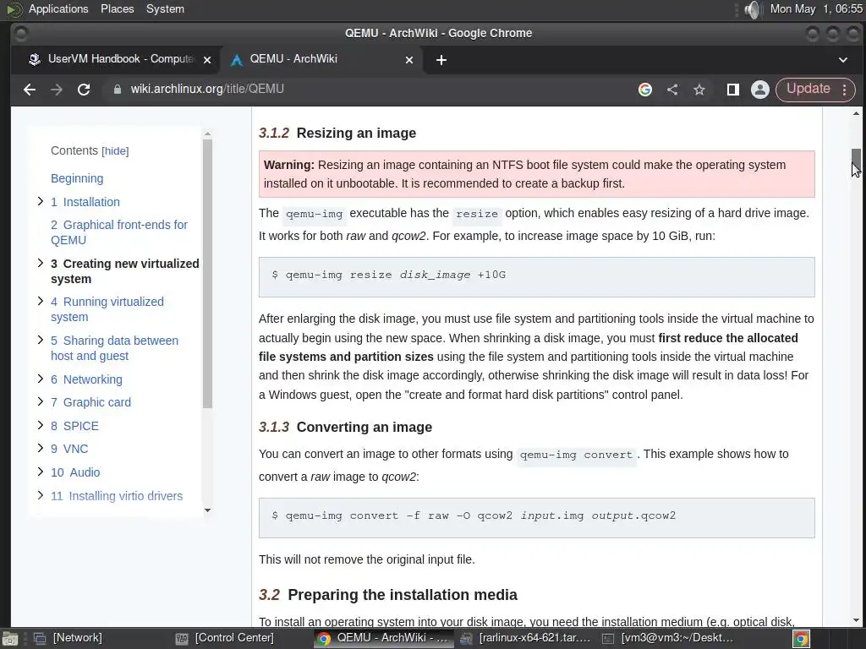Image resolution: width=866 pixels, height=649 pixels.
Task: Switch to the vm3@vm3 terminal taskbar window
Action: click(668, 638)
